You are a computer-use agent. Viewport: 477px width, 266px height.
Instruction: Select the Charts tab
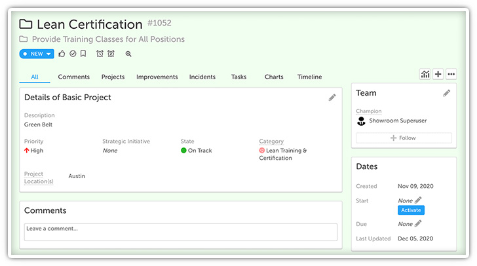(x=274, y=77)
